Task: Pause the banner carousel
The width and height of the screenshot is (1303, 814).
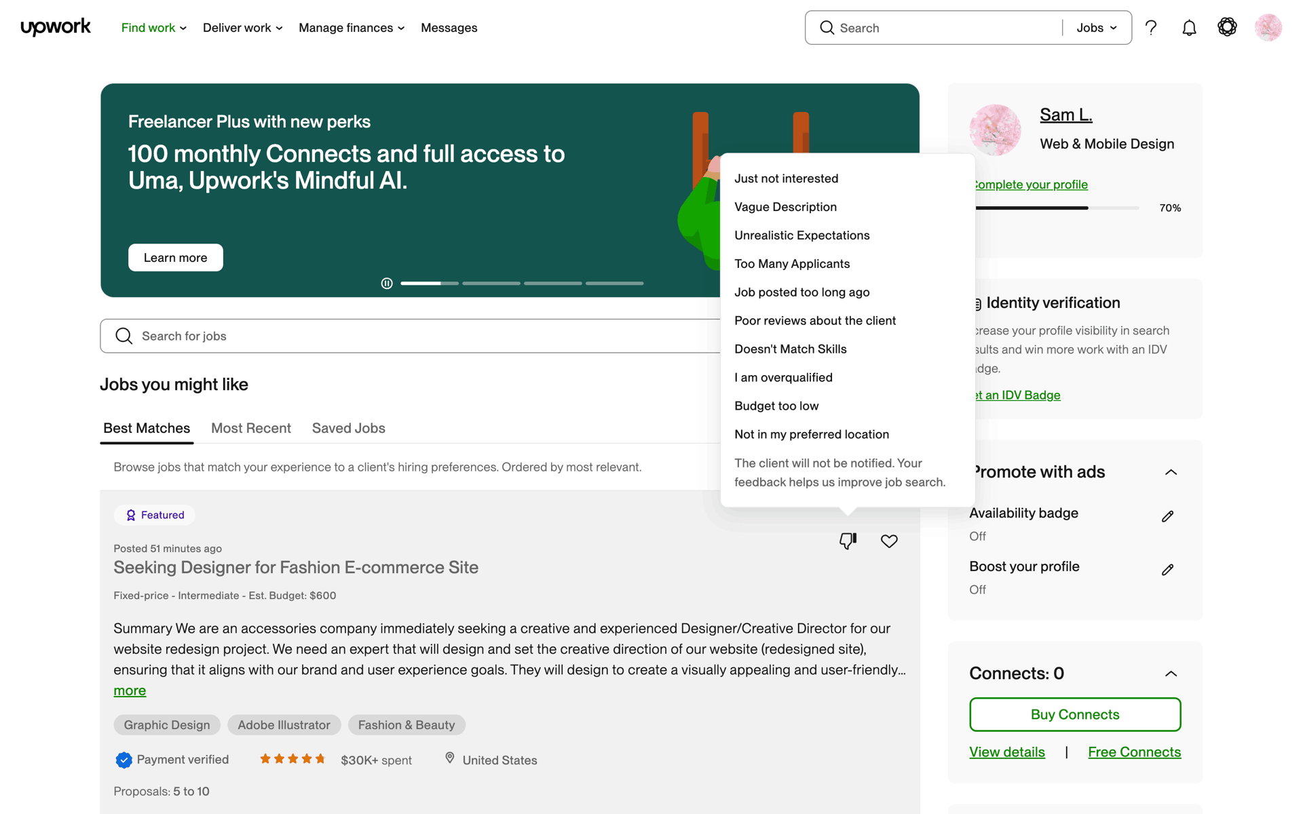Action: pyautogui.click(x=387, y=284)
